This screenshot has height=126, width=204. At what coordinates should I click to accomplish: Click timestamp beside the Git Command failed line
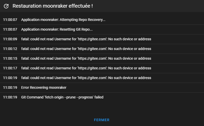pyautogui.click(x=10, y=97)
